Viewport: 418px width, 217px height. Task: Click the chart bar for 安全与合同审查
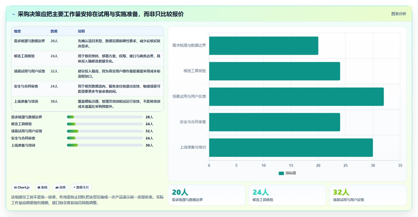click(x=275, y=122)
